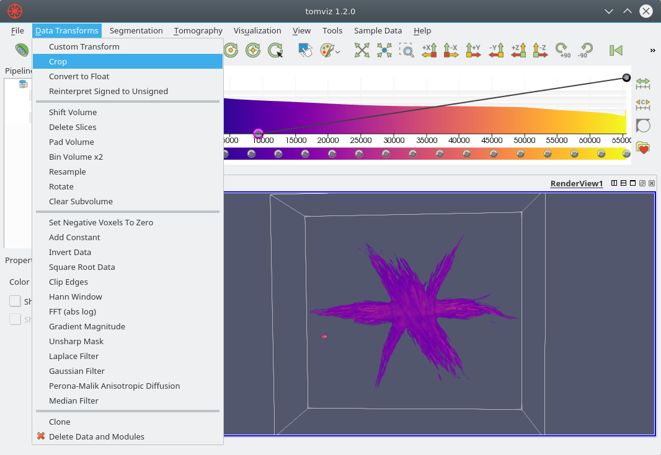
Task: Click the Reset Camera arrows icon
Action: pyautogui.click(x=362, y=51)
